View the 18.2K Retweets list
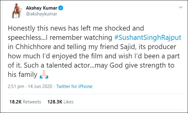188x113 pixels. [x=25, y=102]
